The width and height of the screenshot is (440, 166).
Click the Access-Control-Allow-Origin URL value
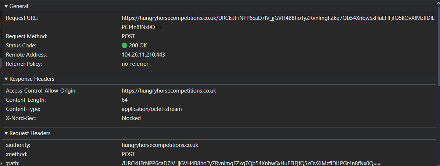click(x=169, y=91)
